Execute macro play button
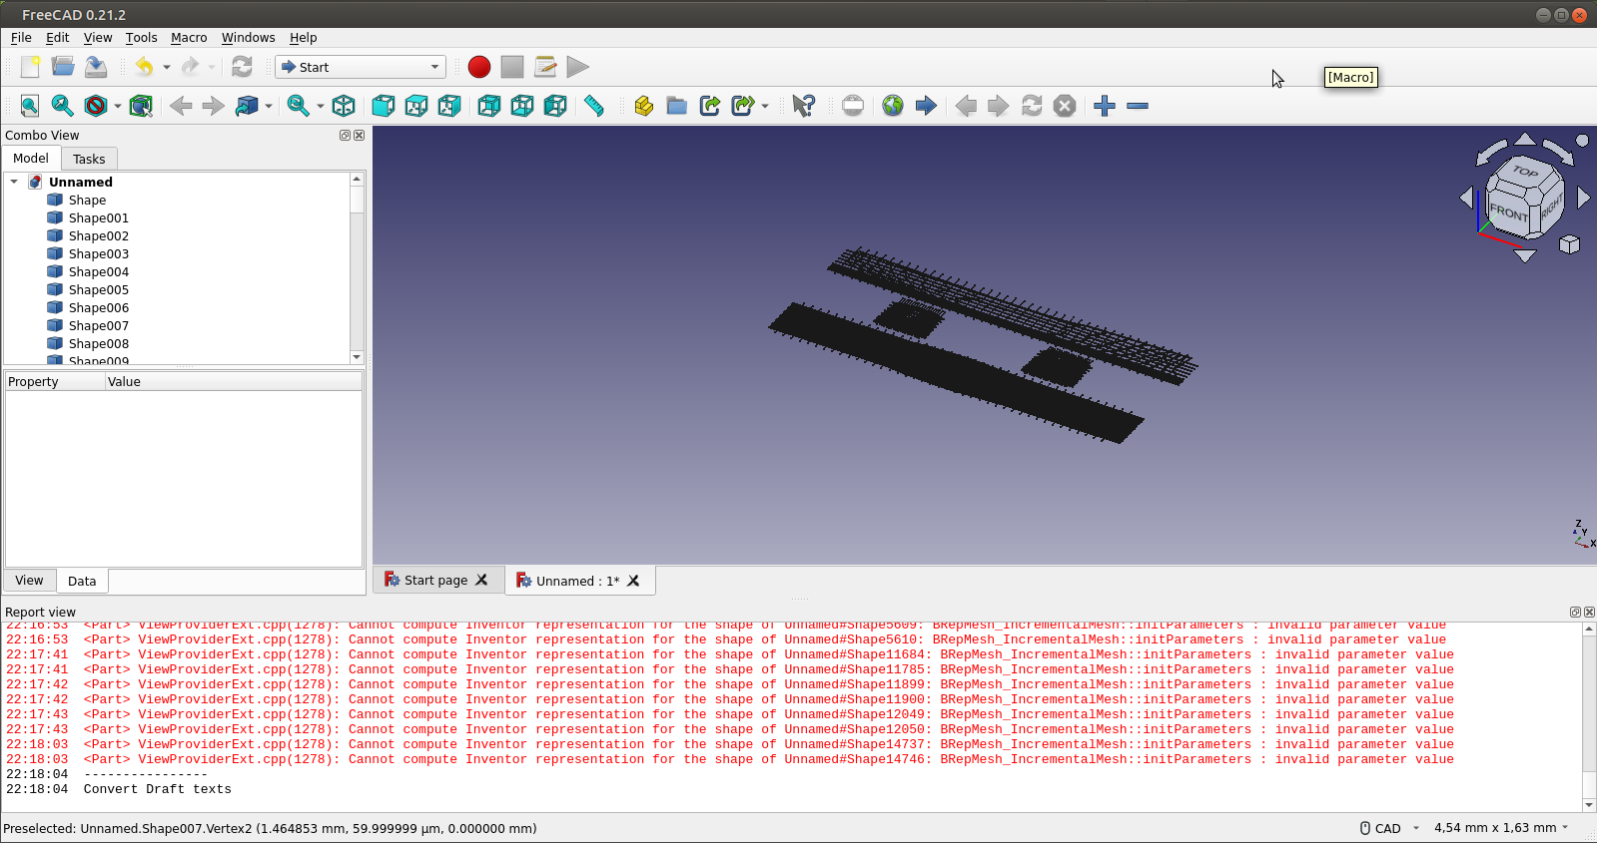The height and width of the screenshot is (843, 1597). coord(578,67)
